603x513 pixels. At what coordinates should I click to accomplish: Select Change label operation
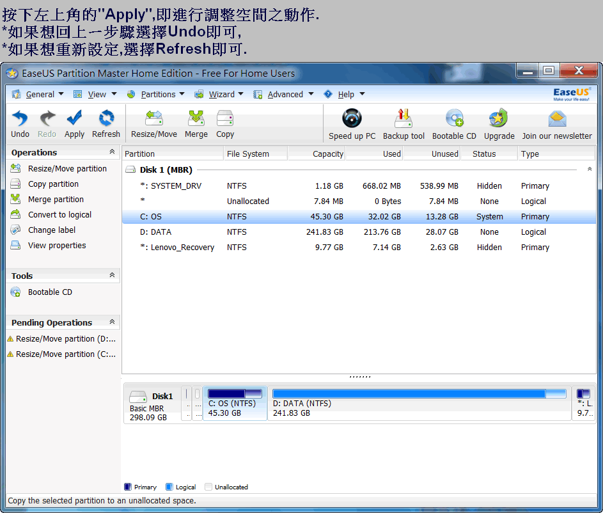point(52,230)
